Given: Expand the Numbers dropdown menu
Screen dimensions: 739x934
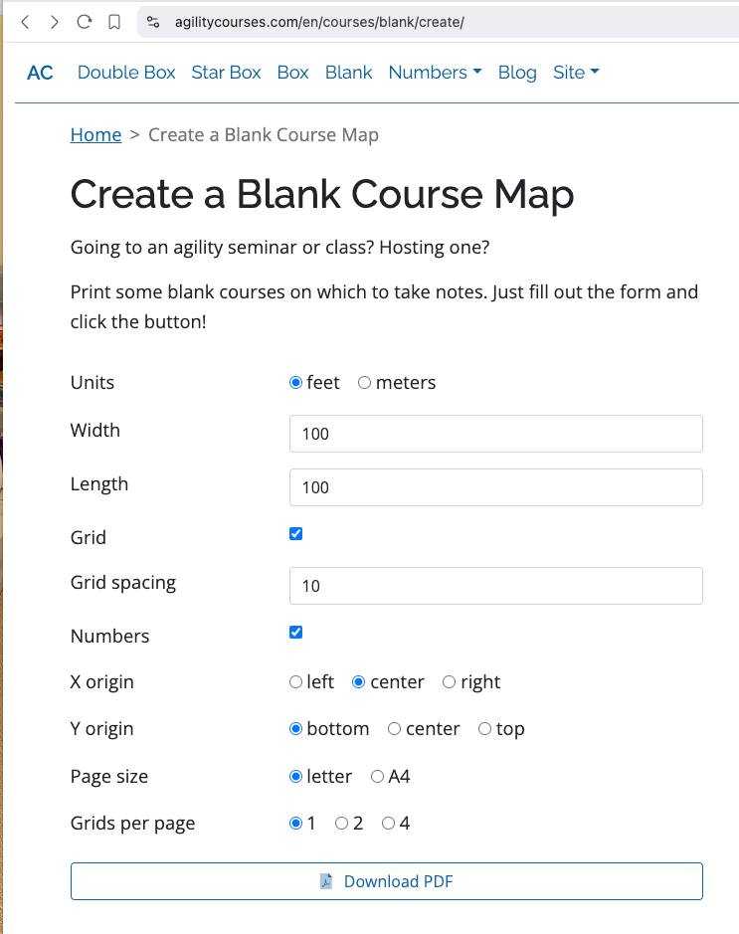Looking at the screenshot, I should (435, 72).
